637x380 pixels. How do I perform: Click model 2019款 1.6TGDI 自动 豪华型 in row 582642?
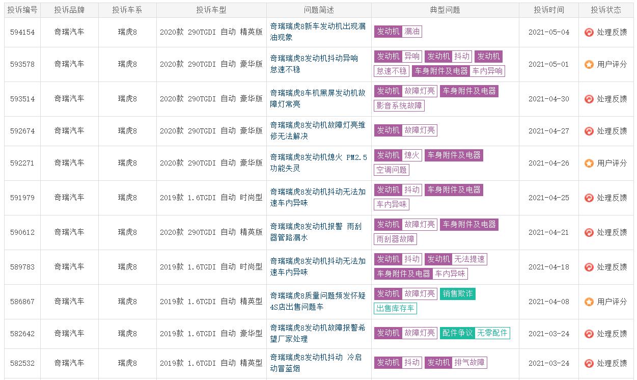click(x=211, y=334)
